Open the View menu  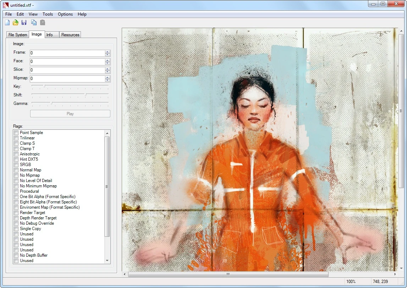(33, 14)
